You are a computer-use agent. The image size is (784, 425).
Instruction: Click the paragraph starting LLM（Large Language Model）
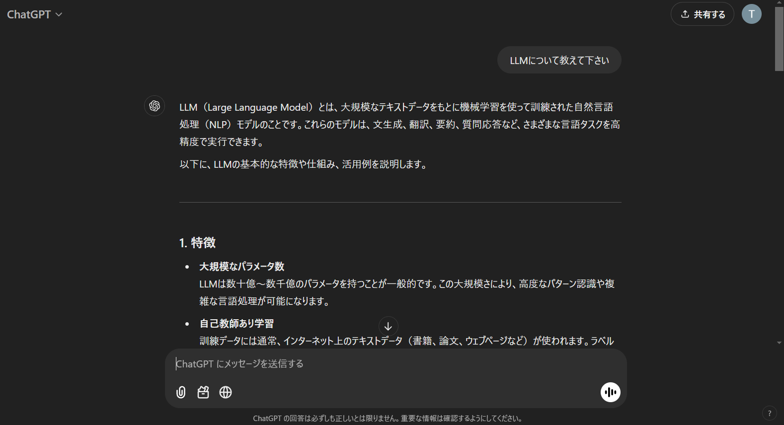(400, 124)
